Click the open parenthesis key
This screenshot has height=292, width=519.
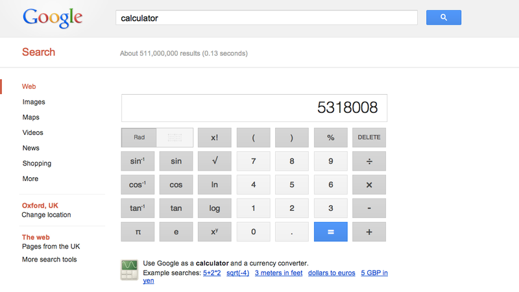click(x=253, y=138)
